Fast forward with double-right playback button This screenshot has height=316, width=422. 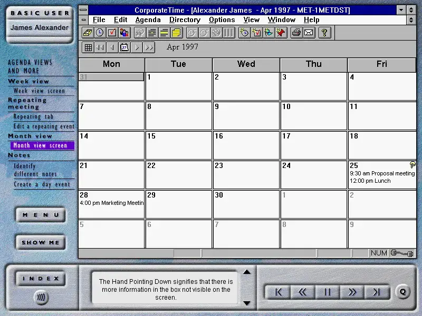click(352, 292)
